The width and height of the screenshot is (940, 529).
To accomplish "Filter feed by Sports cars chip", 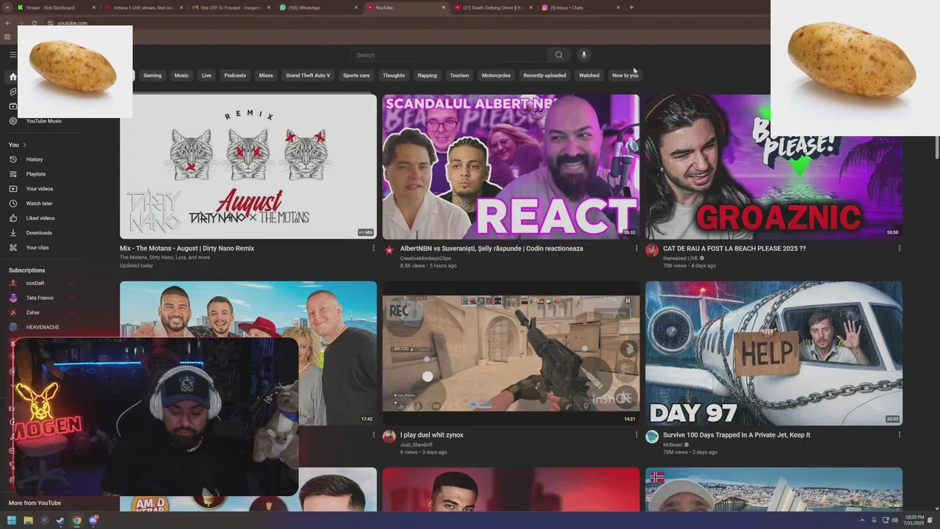I will (x=356, y=76).
